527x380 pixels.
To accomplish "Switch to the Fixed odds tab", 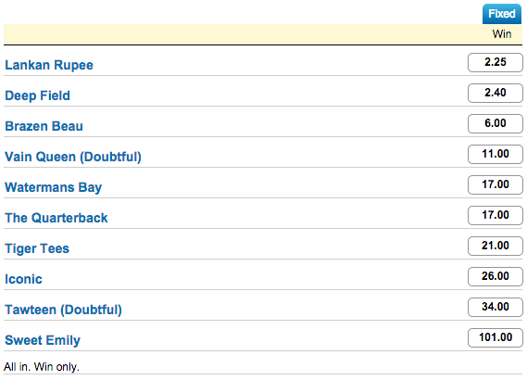I will (x=502, y=14).
